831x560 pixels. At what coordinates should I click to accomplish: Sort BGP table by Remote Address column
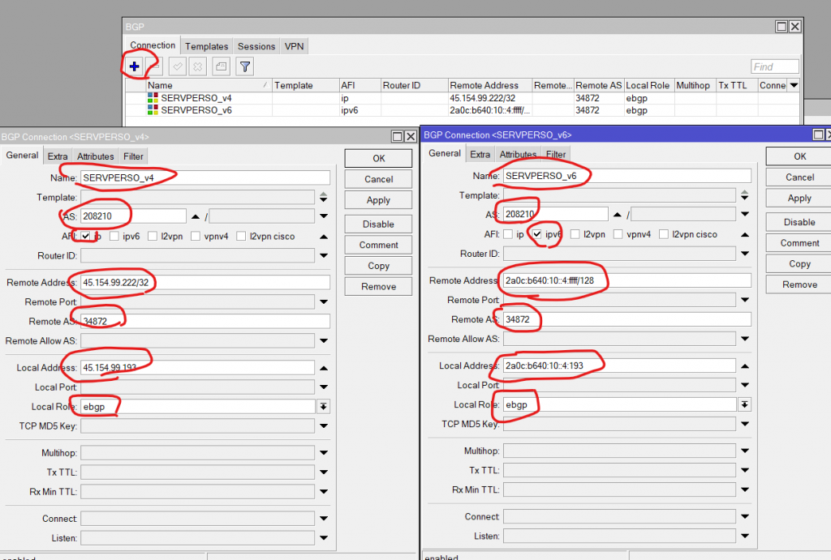tap(490, 85)
